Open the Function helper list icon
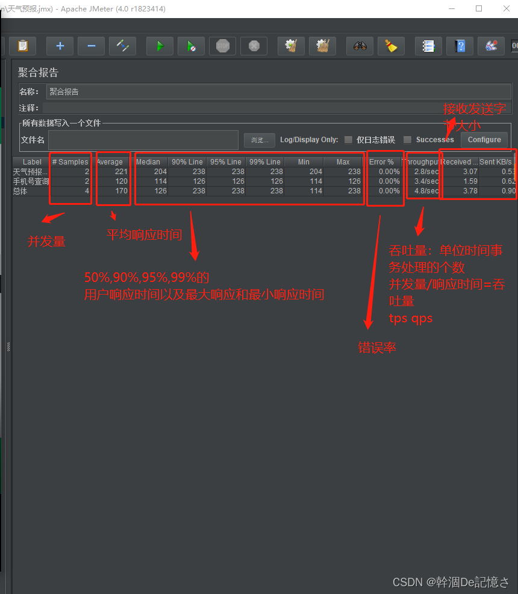Viewport: 518px width, 594px height. tap(428, 46)
